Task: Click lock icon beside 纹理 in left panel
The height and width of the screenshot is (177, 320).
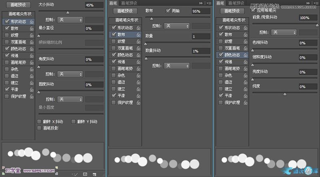Action: point(32,35)
